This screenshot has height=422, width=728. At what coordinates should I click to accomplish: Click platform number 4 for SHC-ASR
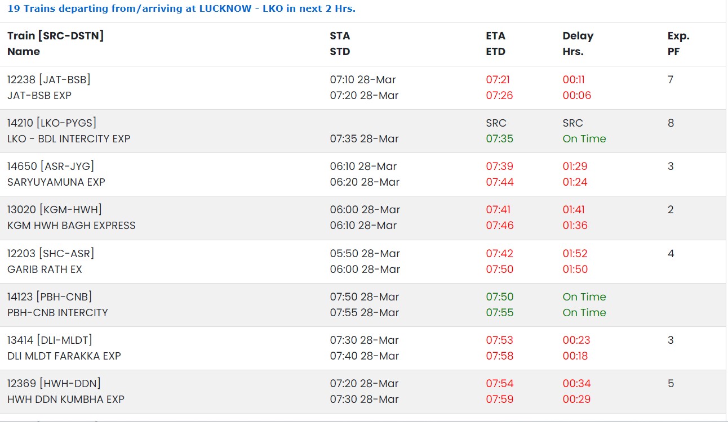(671, 254)
